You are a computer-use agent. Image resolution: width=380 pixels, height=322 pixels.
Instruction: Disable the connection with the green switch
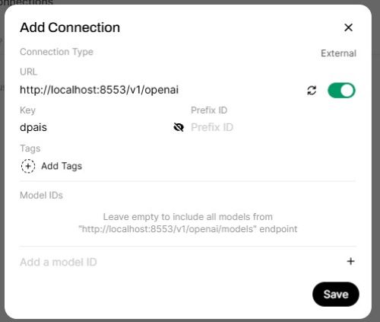coord(341,91)
